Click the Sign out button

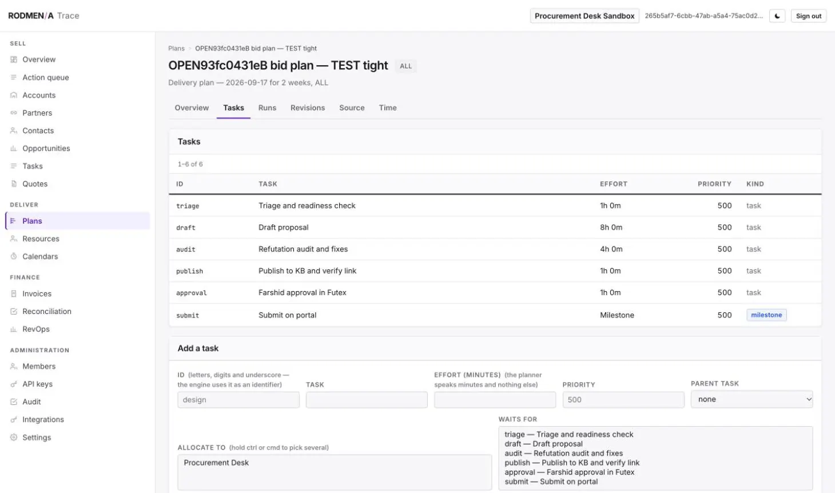pyautogui.click(x=809, y=16)
